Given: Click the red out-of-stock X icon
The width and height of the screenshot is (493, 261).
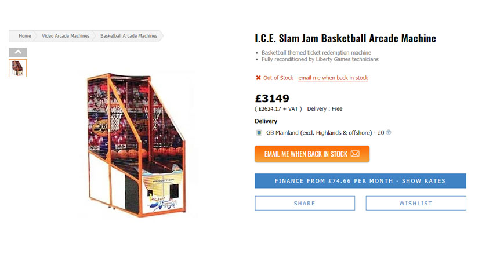Looking at the screenshot, I should click(x=258, y=78).
